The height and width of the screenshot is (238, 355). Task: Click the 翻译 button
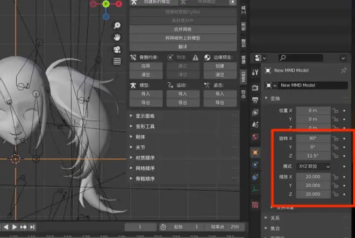[183, 47]
